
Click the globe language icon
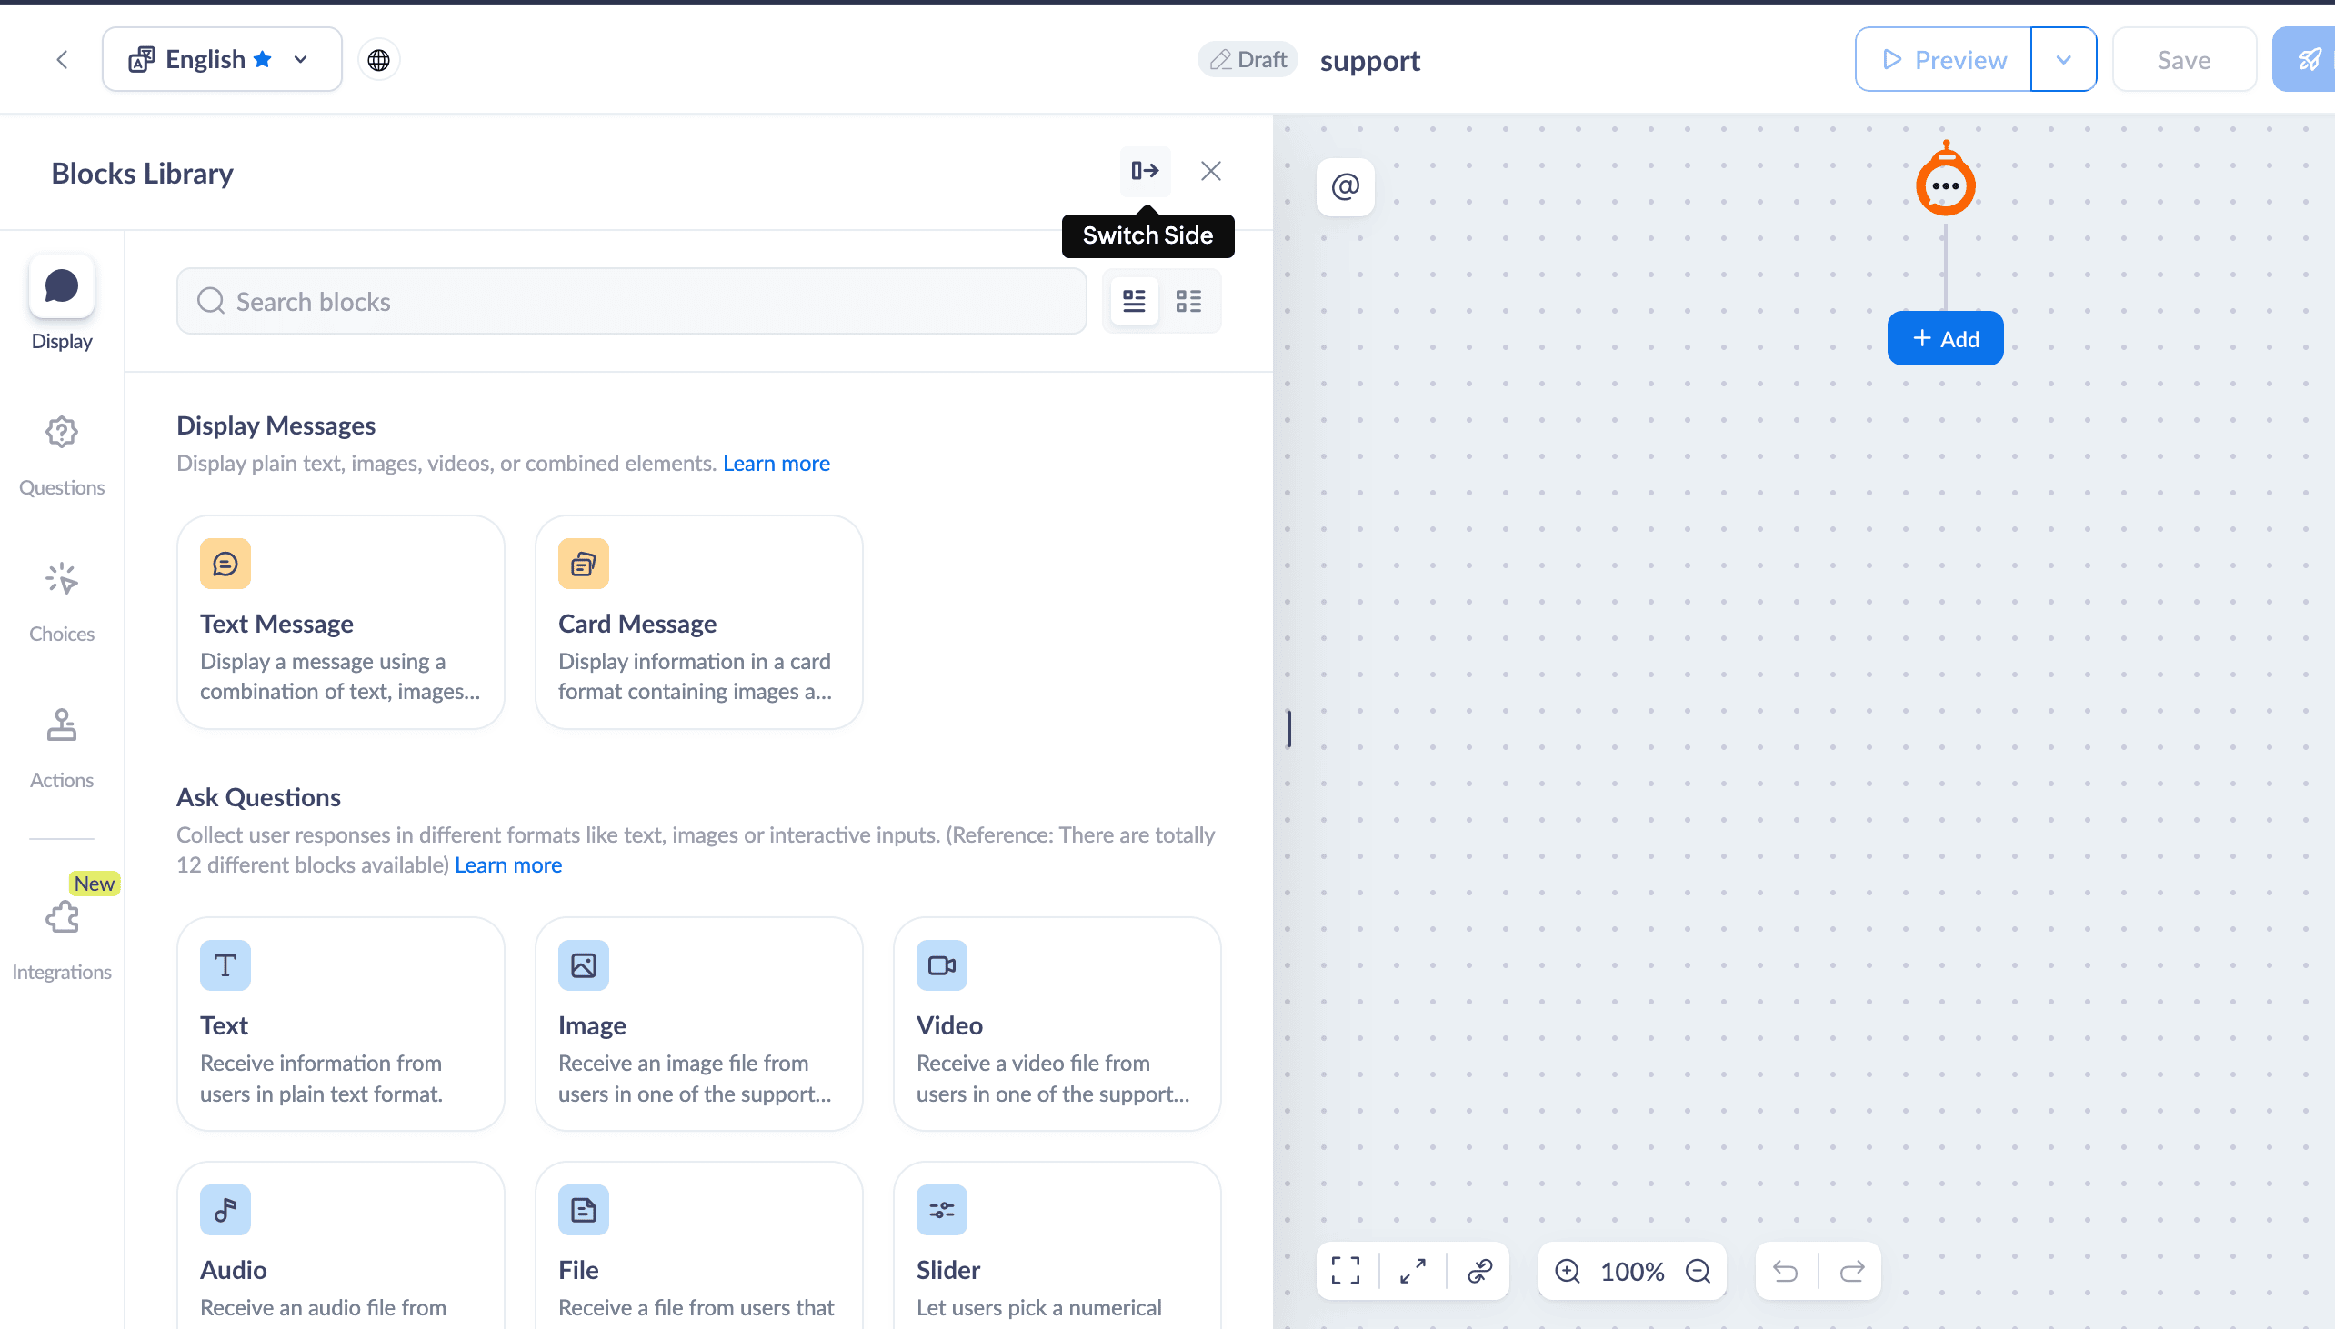379,60
